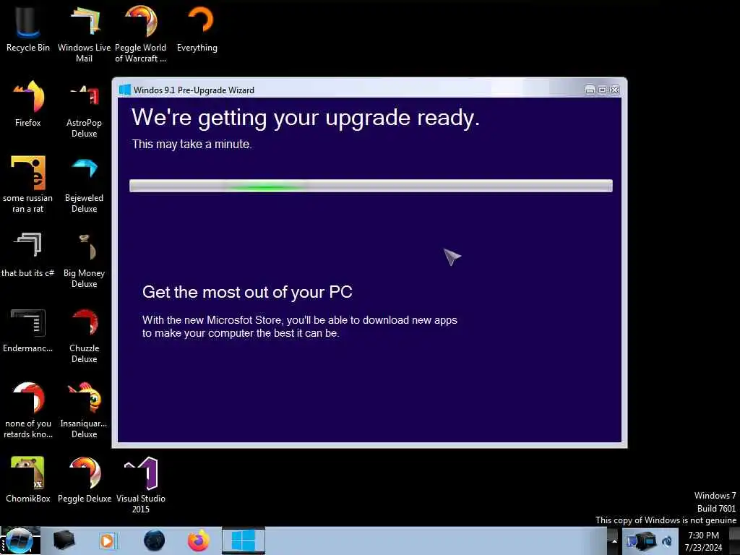Show hidden system tray icons

coord(614,541)
